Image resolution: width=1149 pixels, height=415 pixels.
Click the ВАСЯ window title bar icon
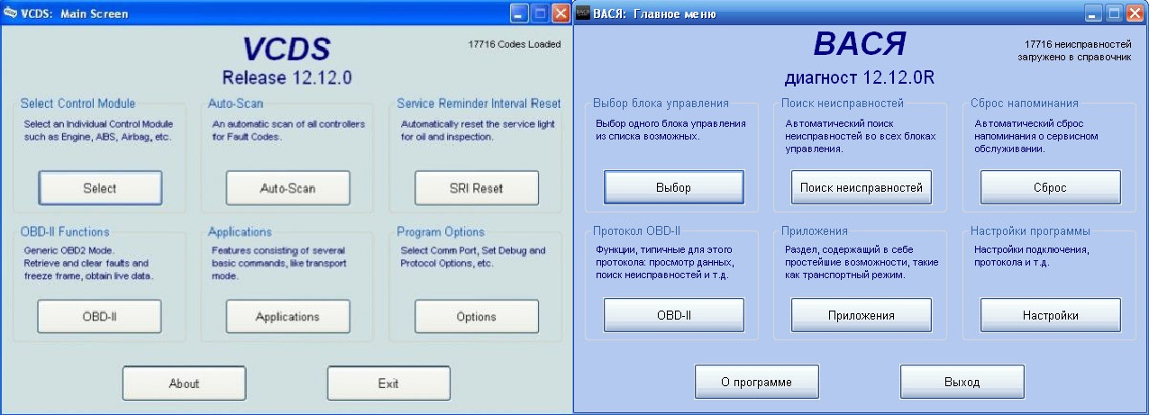pos(583,14)
